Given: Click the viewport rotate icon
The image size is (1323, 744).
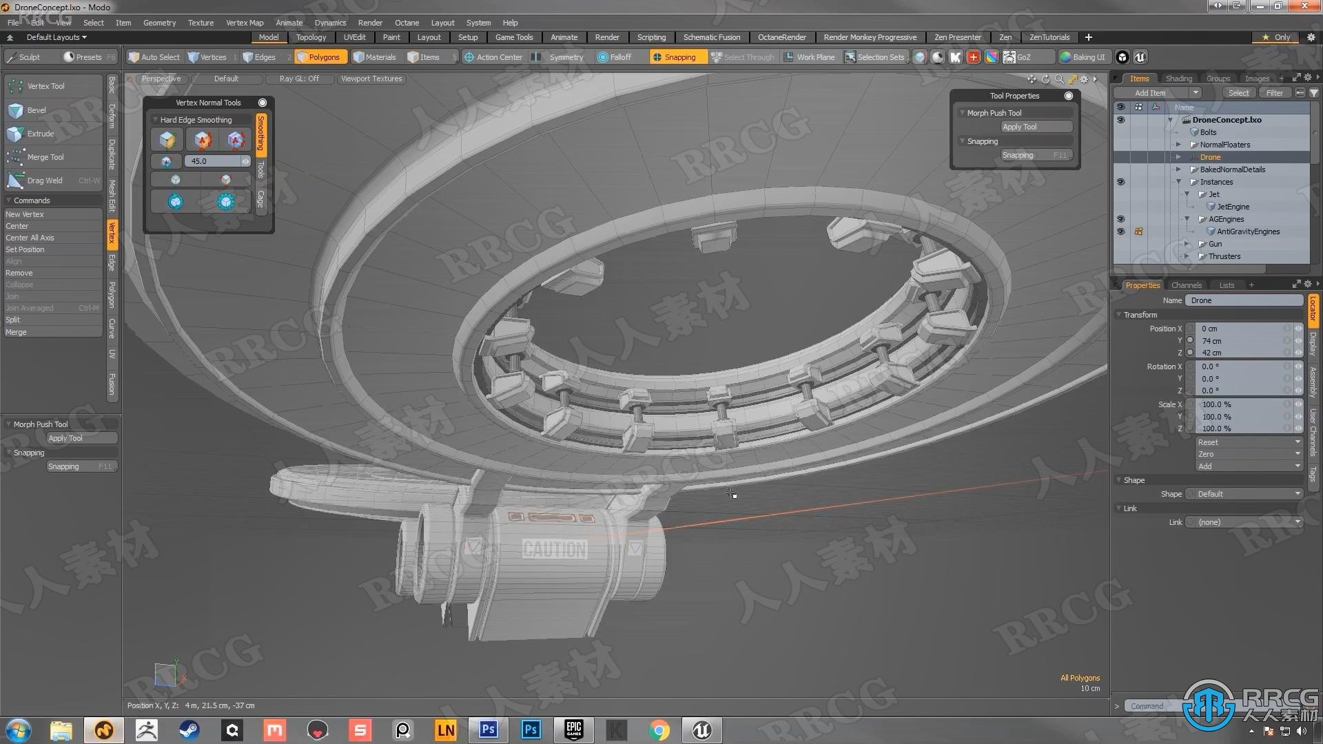Looking at the screenshot, I should (x=1045, y=79).
